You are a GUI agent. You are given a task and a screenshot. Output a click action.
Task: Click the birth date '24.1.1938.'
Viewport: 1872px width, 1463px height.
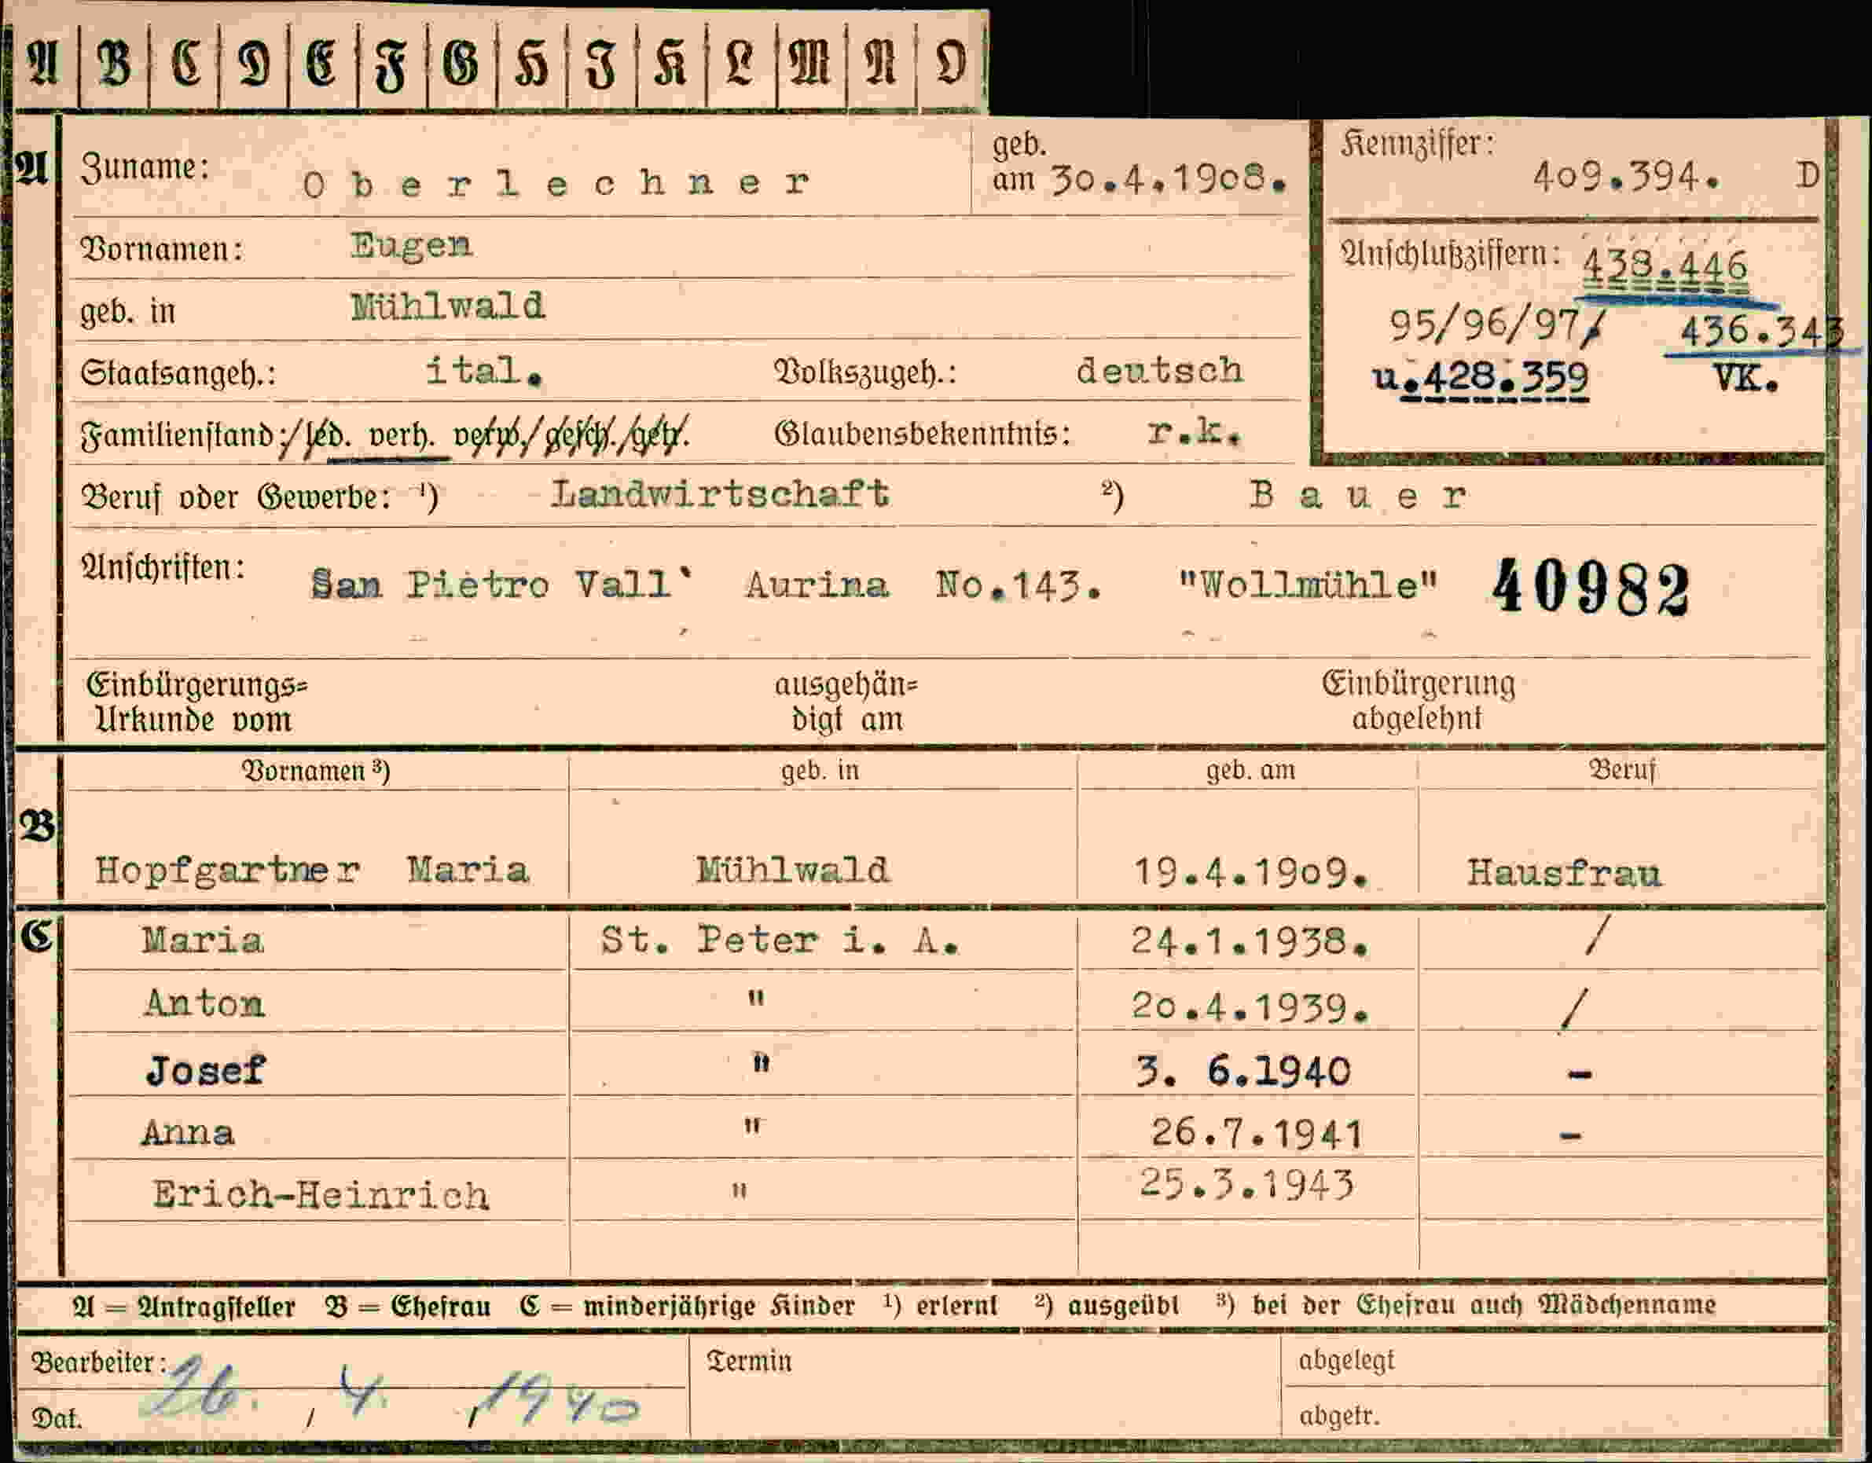coord(1250,941)
